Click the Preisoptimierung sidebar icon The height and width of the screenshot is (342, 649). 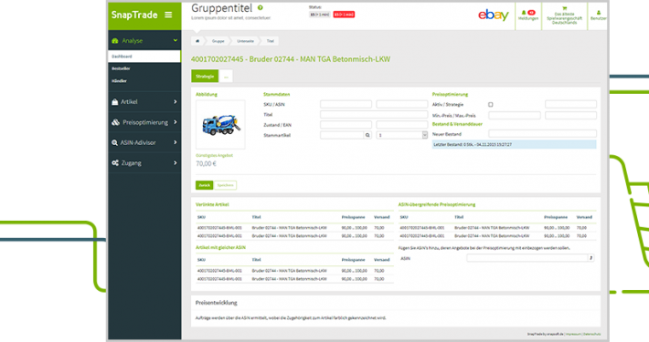pyautogui.click(x=115, y=122)
